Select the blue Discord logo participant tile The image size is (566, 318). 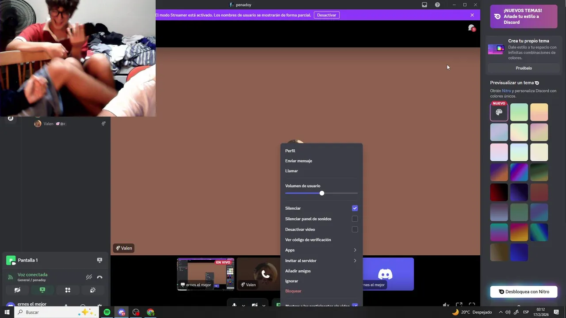(x=388, y=274)
